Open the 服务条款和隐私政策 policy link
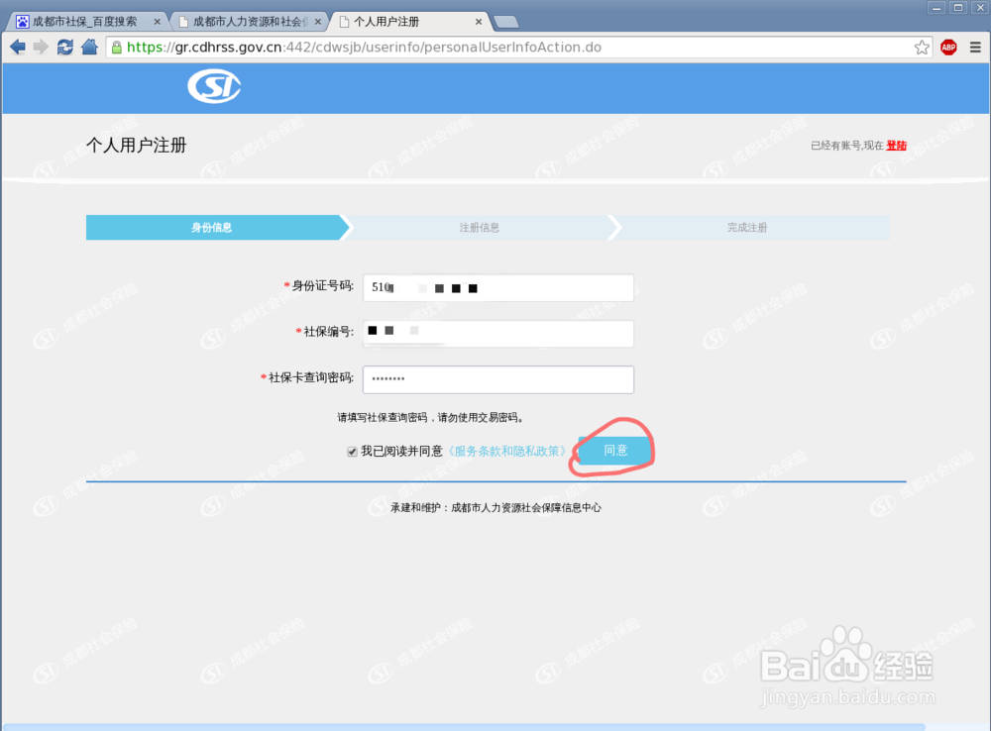The height and width of the screenshot is (731, 991). coord(508,451)
